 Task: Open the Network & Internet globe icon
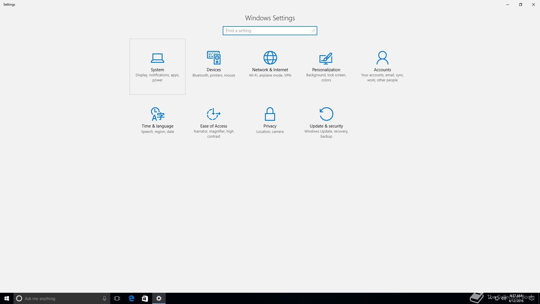click(270, 58)
